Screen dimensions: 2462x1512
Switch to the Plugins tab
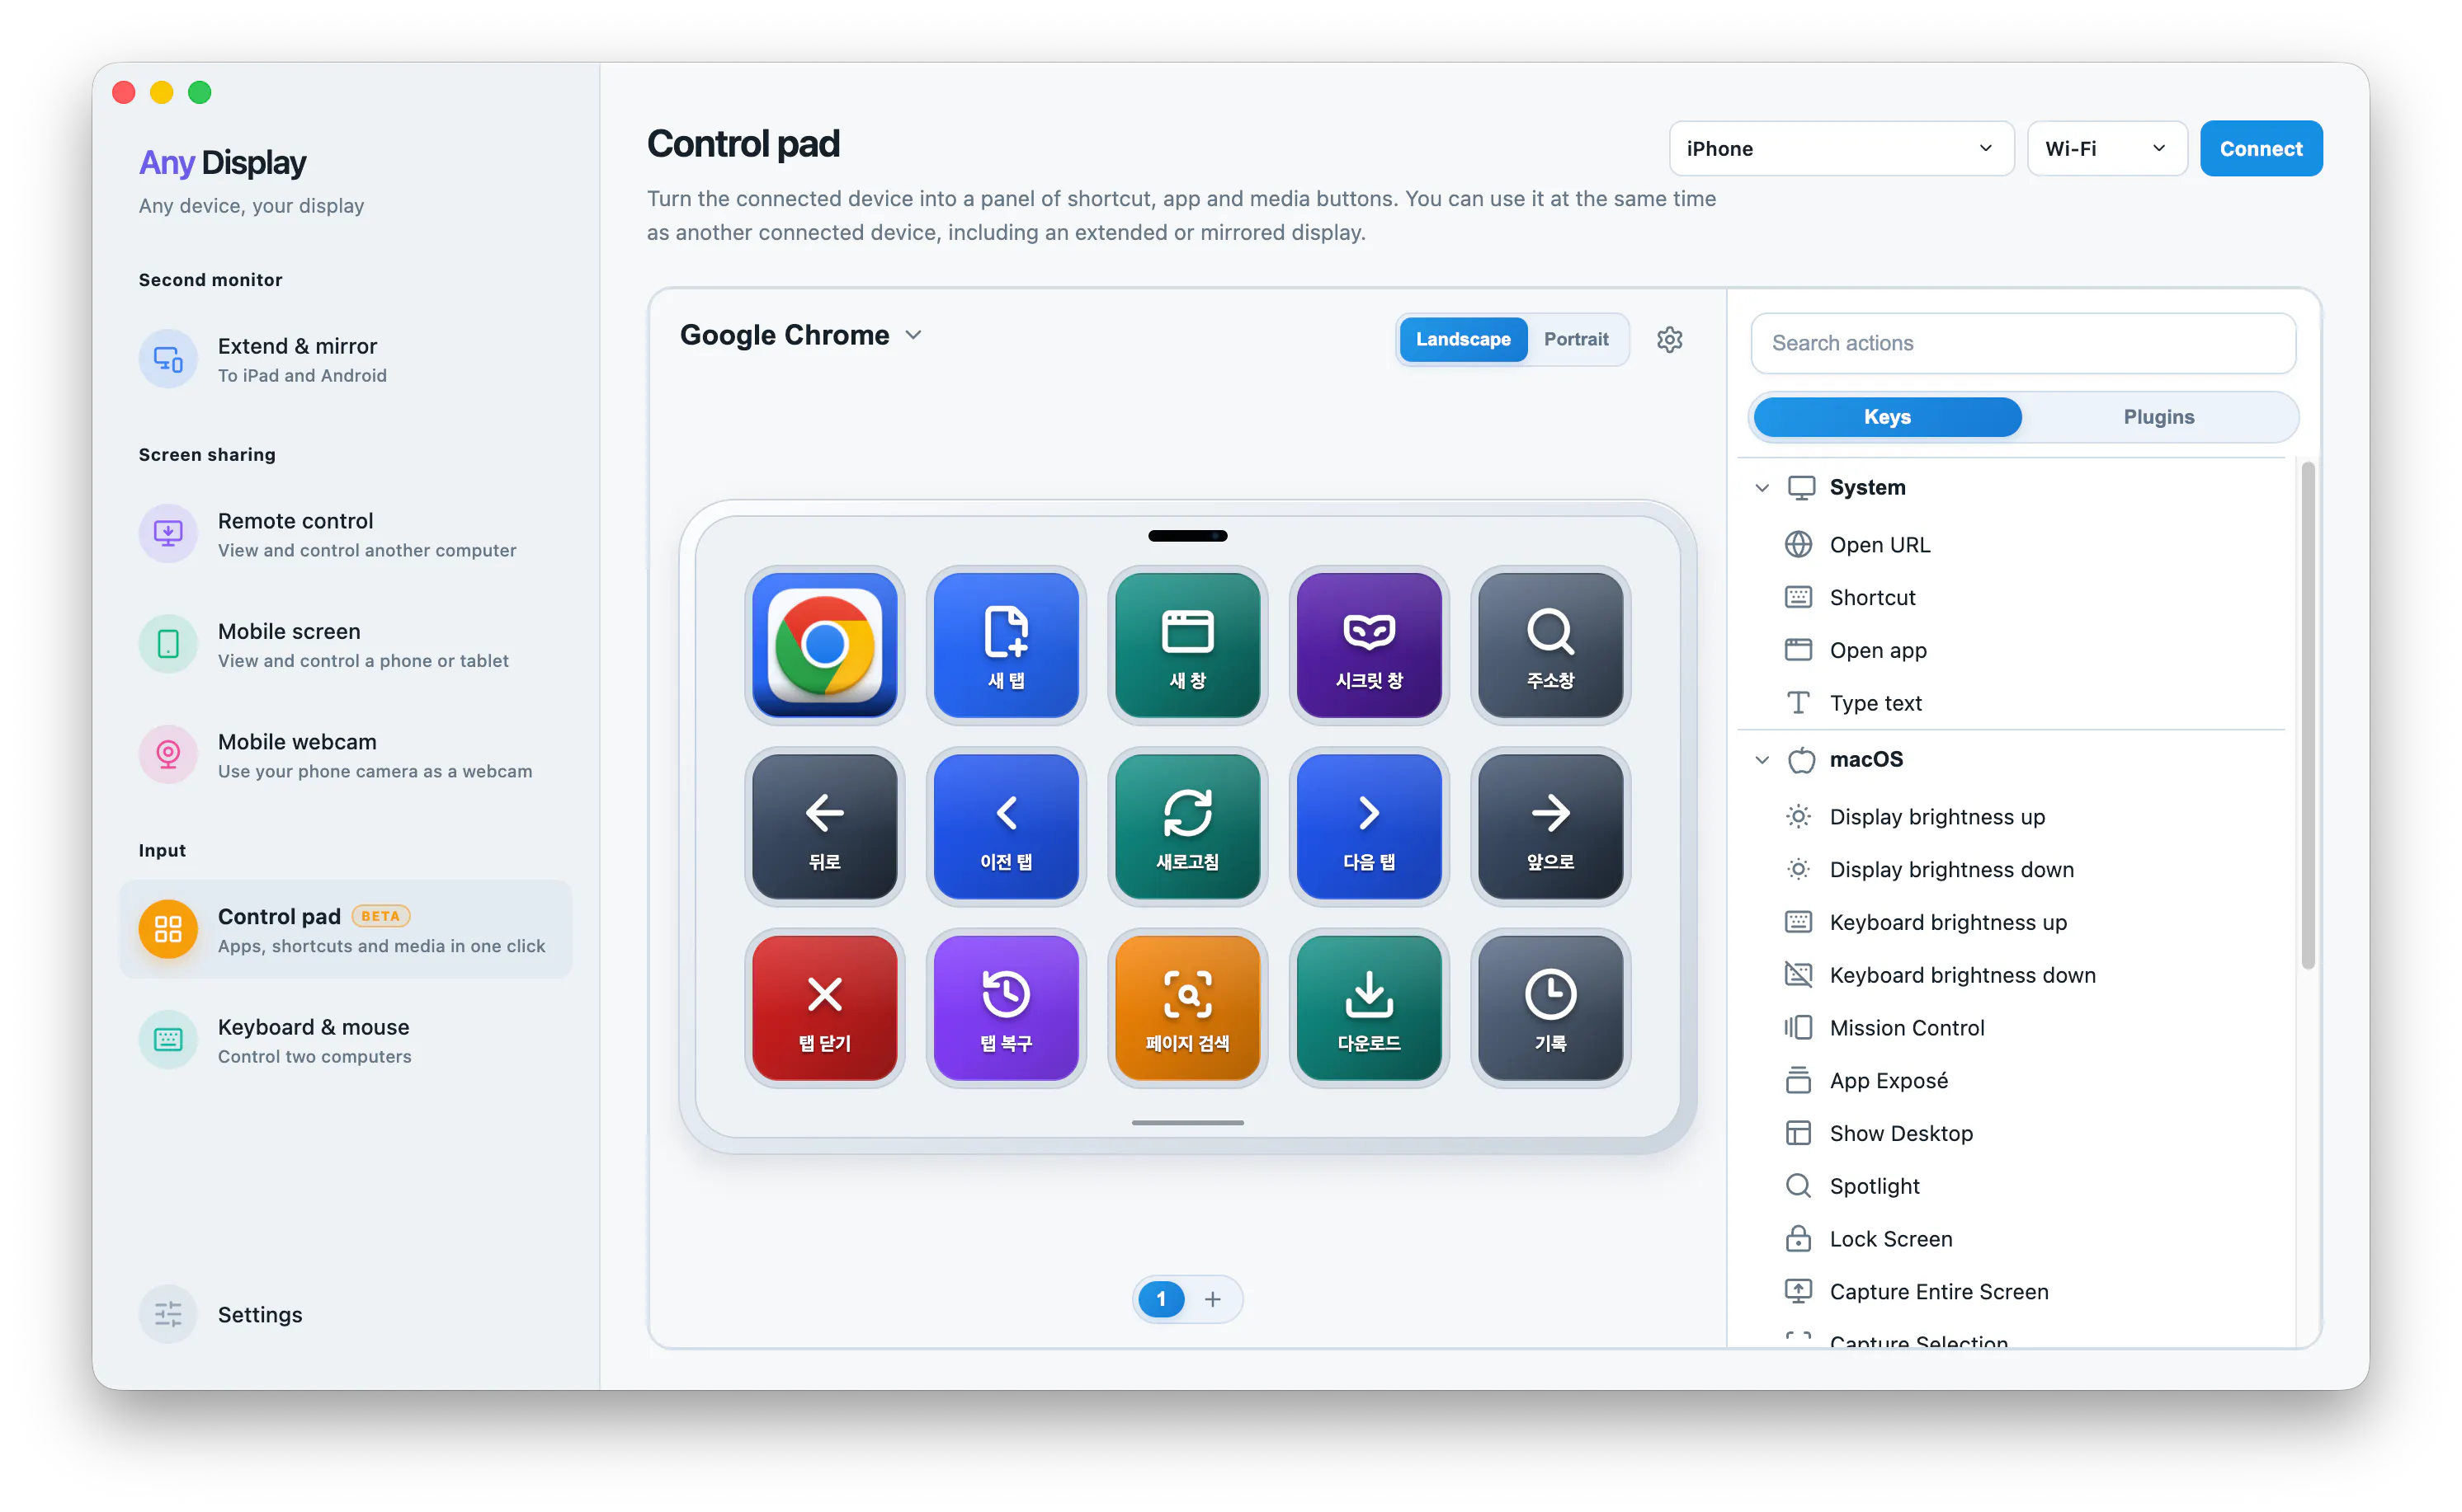click(x=2158, y=417)
